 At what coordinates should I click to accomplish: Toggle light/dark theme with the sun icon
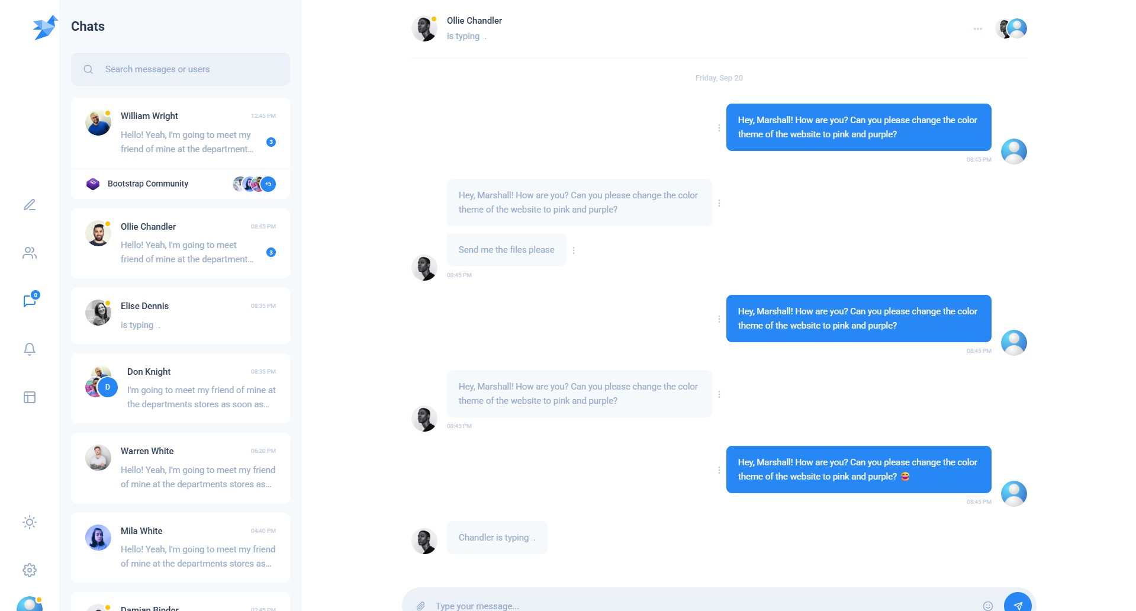coord(29,522)
